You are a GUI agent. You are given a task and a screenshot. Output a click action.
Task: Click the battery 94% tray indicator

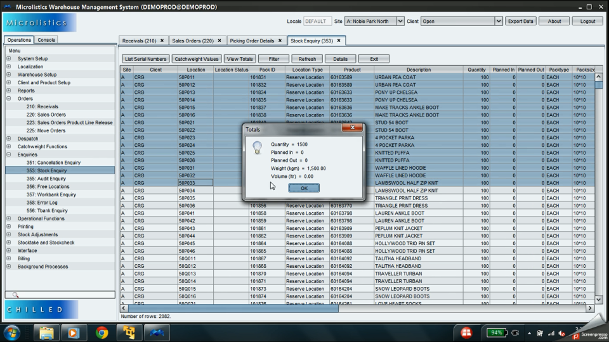pyautogui.click(x=497, y=332)
